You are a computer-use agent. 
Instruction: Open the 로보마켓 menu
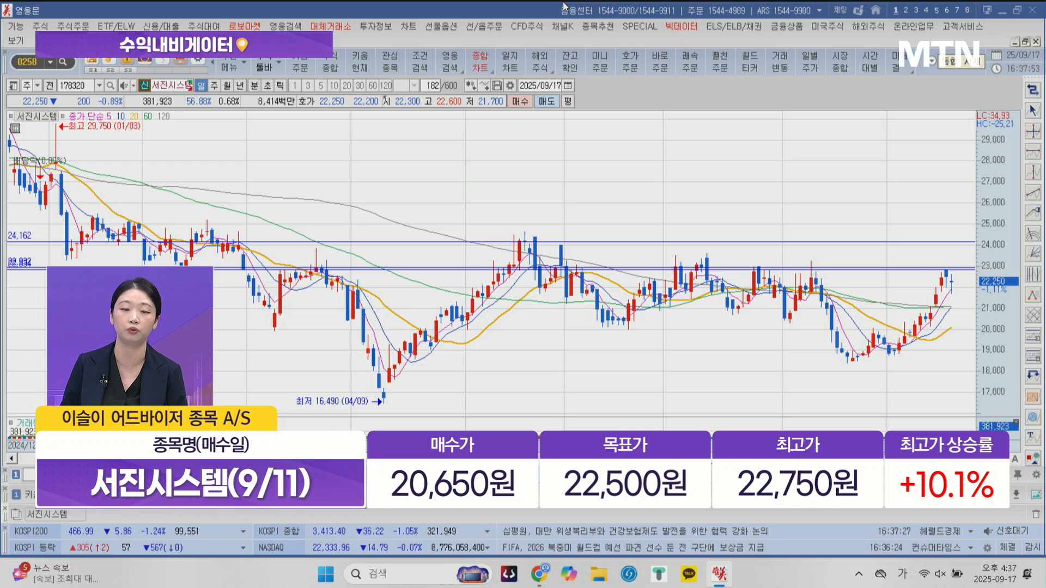pyautogui.click(x=245, y=26)
